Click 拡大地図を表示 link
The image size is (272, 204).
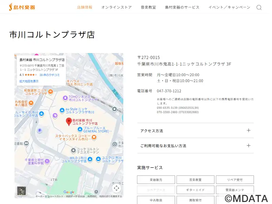tap(29, 81)
